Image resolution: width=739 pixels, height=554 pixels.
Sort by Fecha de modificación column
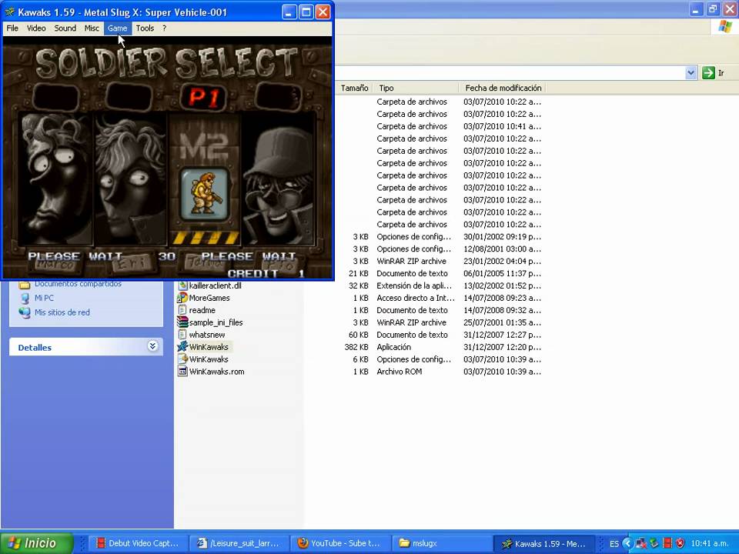tap(503, 88)
